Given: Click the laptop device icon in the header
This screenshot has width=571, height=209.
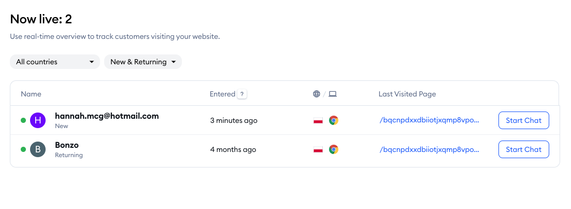Looking at the screenshot, I should pos(333,94).
